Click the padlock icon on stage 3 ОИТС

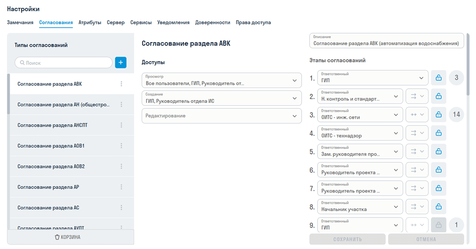pos(439,115)
